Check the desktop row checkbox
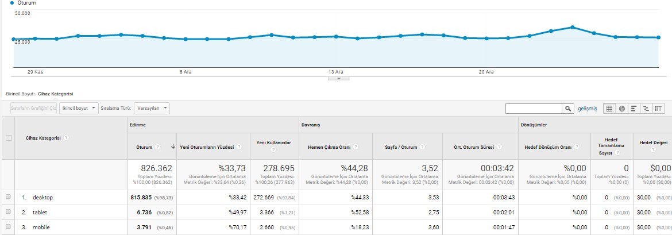Viewport: 672px width, 235px height. [7, 197]
